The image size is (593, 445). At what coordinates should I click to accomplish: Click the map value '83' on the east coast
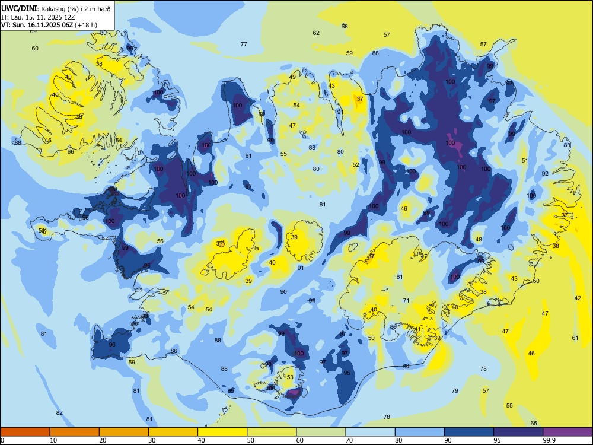[x=567, y=145]
